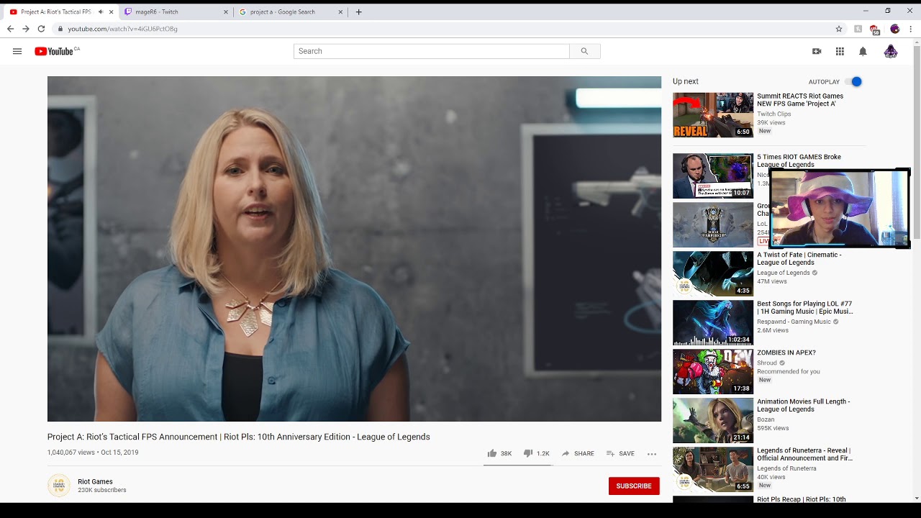Click the gray extension icon in the toolbar

click(858, 29)
